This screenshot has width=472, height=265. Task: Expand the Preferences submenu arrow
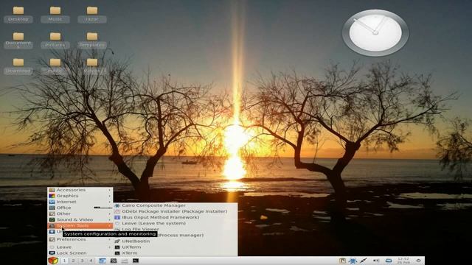[x=110, y=240]
